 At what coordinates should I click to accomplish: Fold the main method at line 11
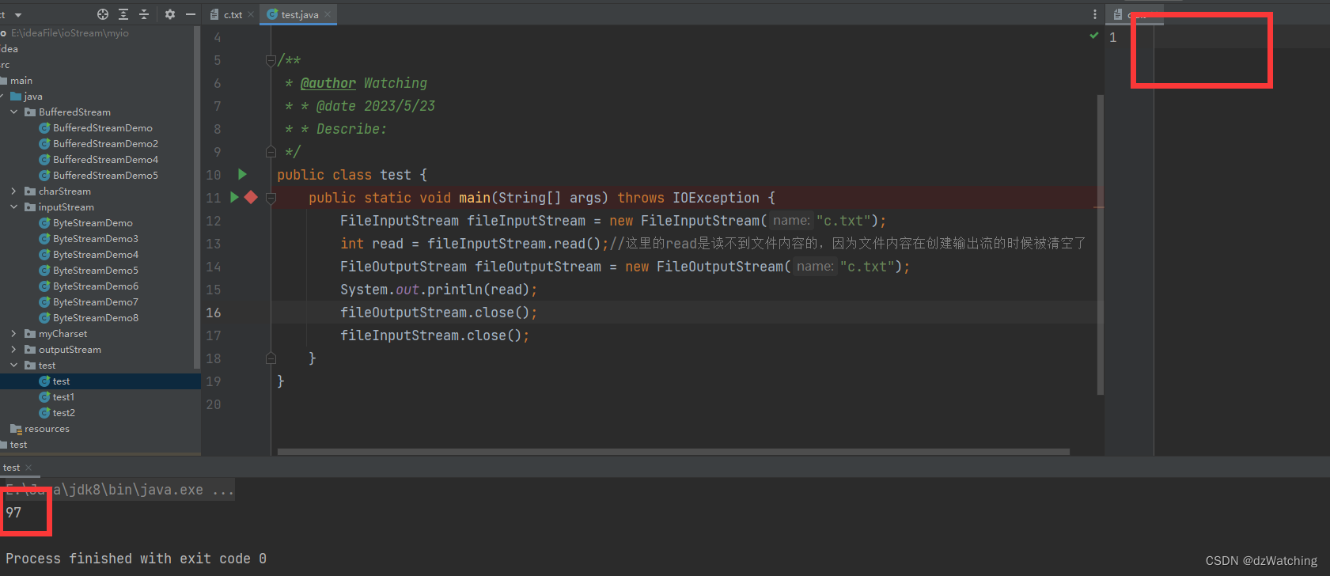click(x=271, y=198)
